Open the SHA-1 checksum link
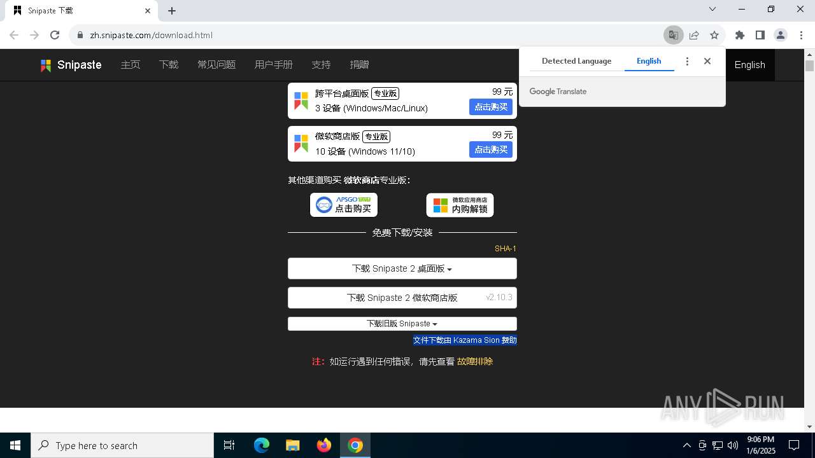 506,249
